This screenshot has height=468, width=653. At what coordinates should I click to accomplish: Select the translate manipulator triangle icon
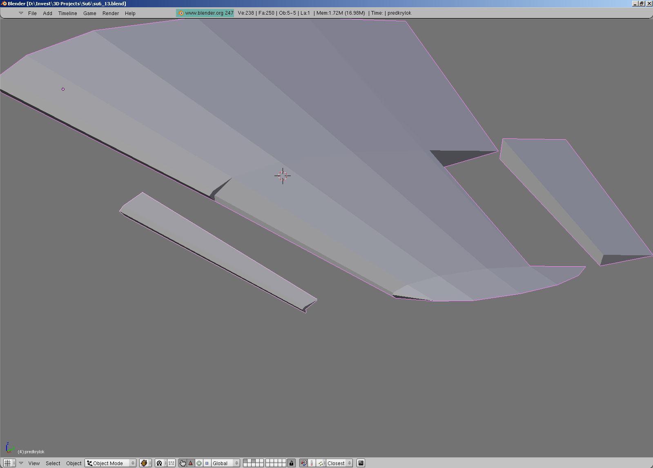190,463
